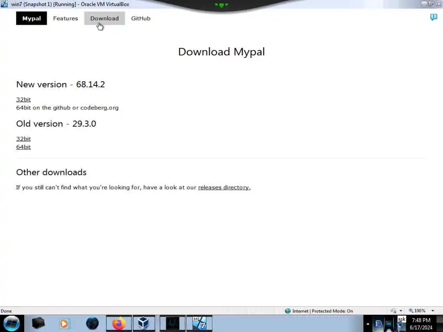Open the security lock dropdown in status bar
This screenshot has height=332, width=443.
pyautogui.click(x=401, y=310)
